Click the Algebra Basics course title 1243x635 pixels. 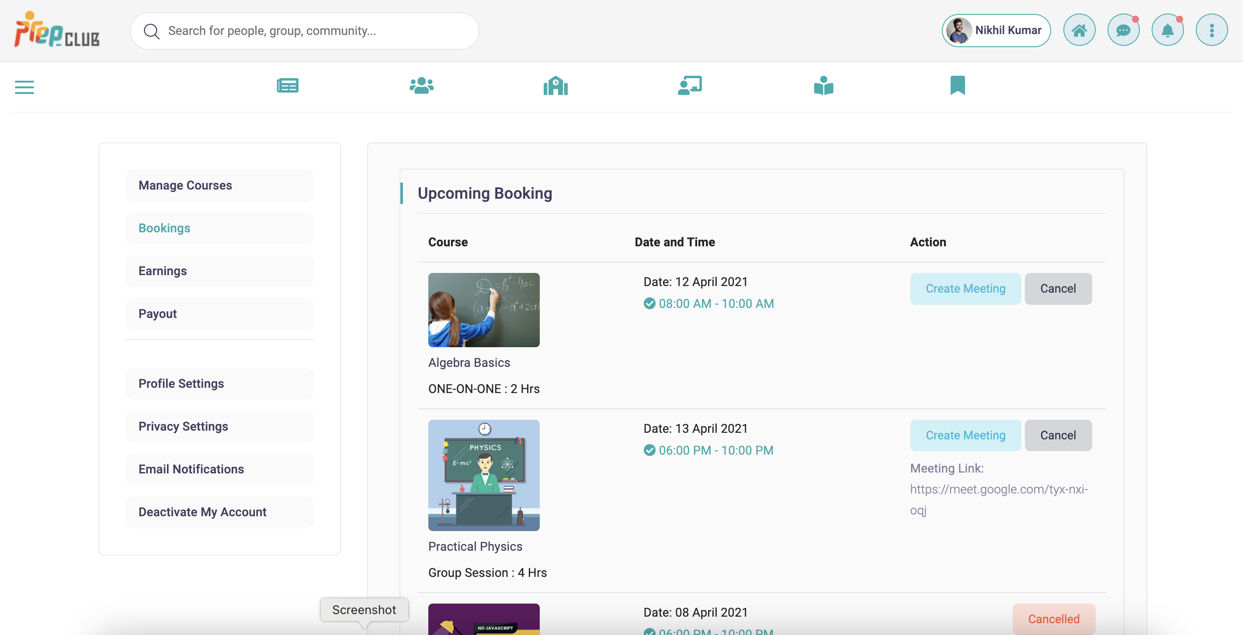[469, 362]
